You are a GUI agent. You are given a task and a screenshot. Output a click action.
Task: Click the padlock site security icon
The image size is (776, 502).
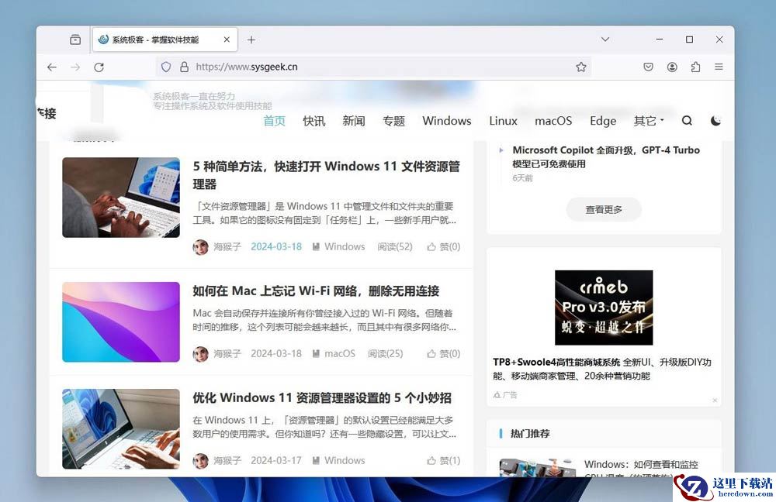tap(184, 67)
